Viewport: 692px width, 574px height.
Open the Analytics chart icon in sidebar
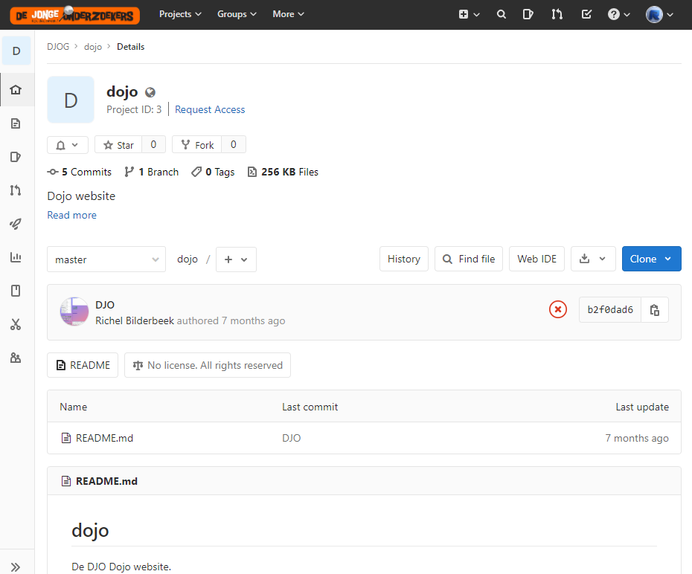(16, 257)
